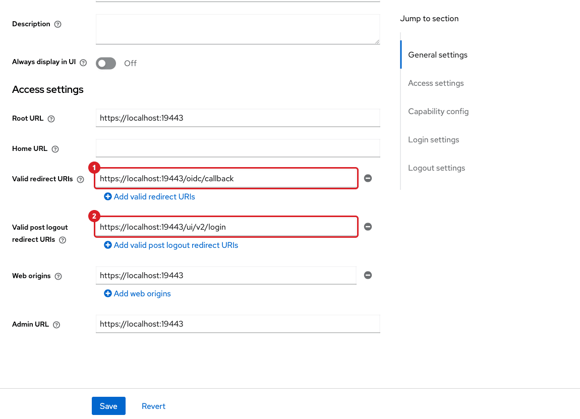Click help icon beside Valid redirect URIs

(x=80, y=180)
